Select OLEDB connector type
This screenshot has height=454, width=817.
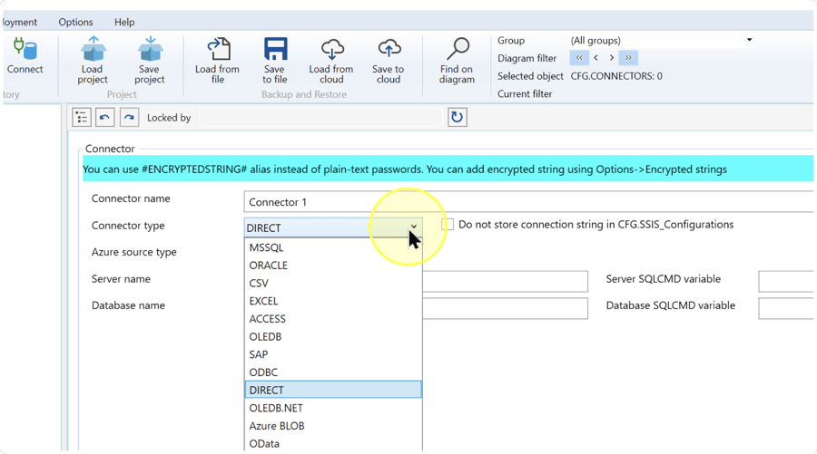(333, 336)
